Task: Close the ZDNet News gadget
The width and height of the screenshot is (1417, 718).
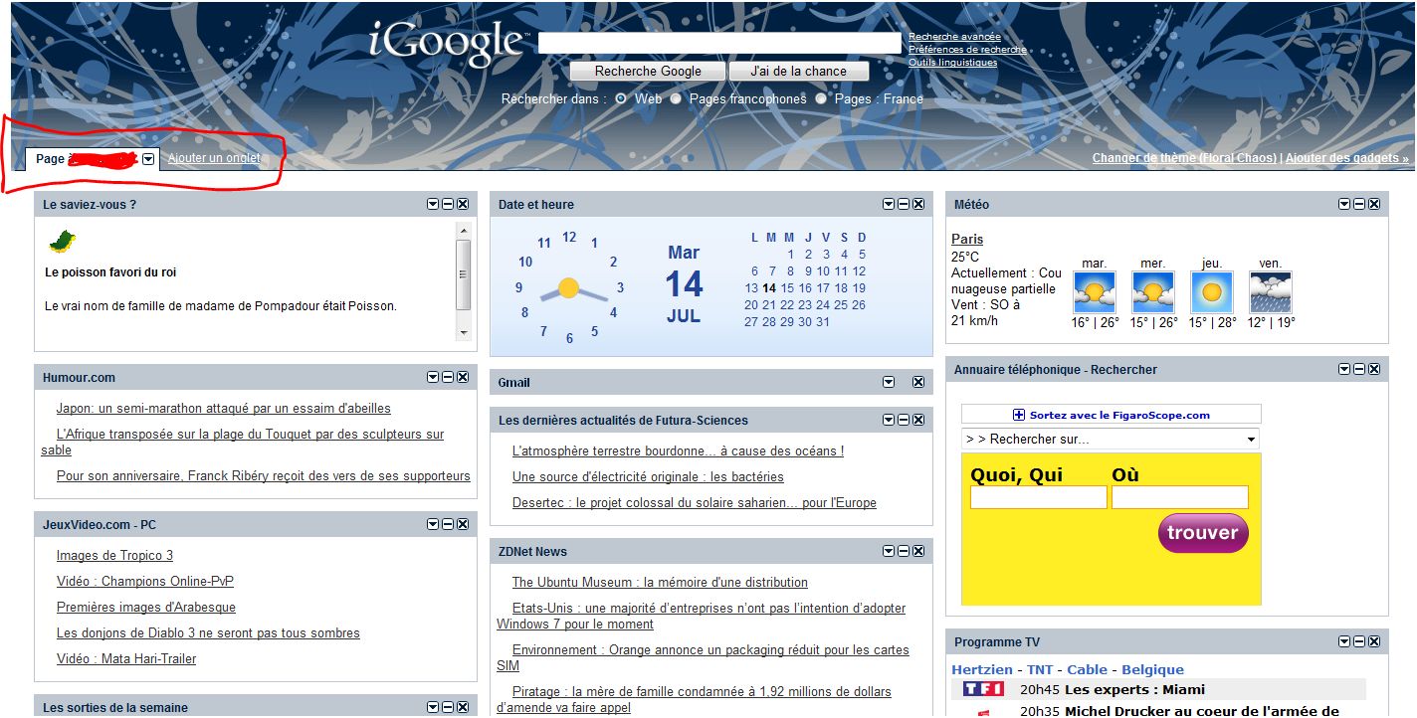Action: [x=918, y=551]
